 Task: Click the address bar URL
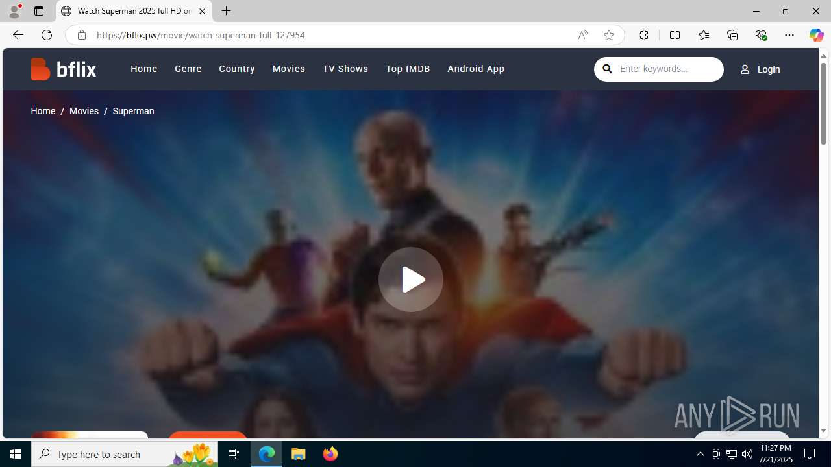[x=201, y=35]
